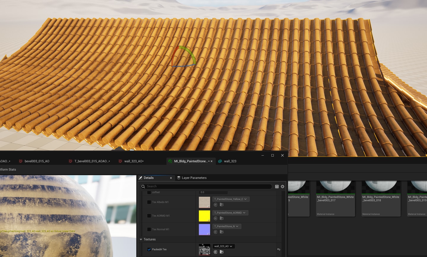Select the Details tab
427x257 pixels.
pos(149,178)
